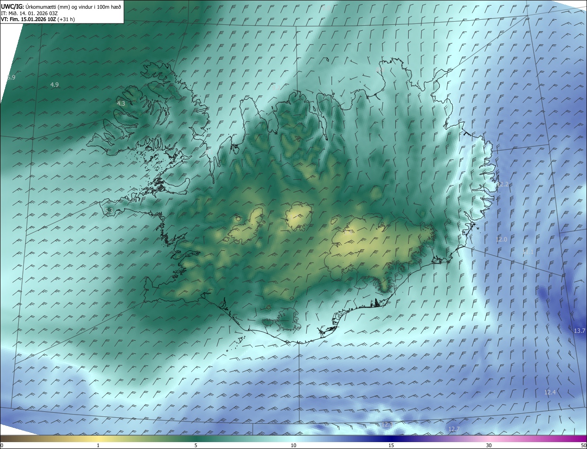The image size is (587, 449).
Task: Select the valid time line 'VT: Fim. 15.01.2026 10Z (+31 h)'
Action: tap(38, 19)
